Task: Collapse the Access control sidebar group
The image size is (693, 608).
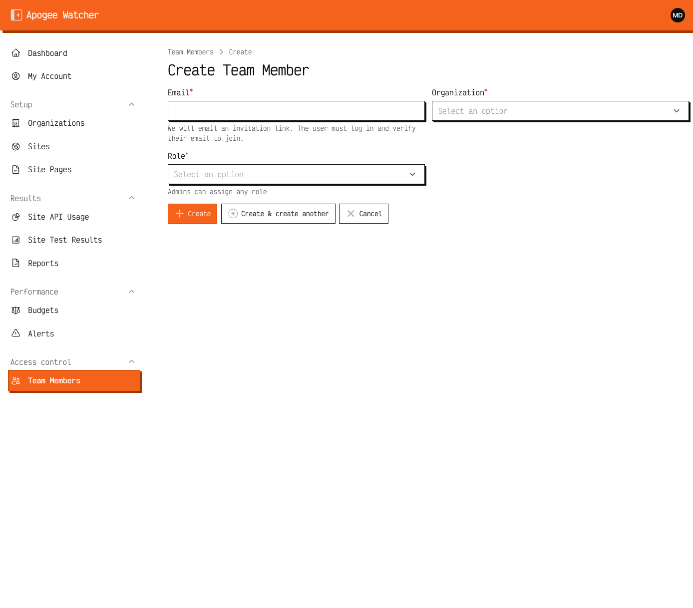Action: [x=132, y=361]
